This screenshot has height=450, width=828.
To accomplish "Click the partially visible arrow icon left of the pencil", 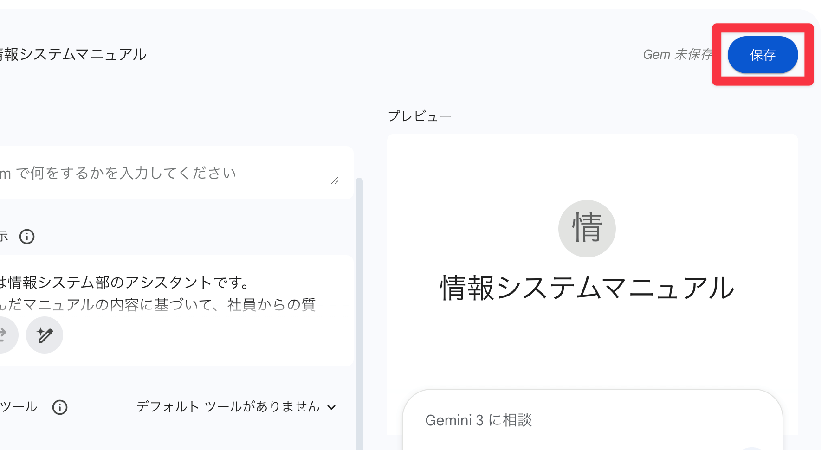I will coord(5,335).
